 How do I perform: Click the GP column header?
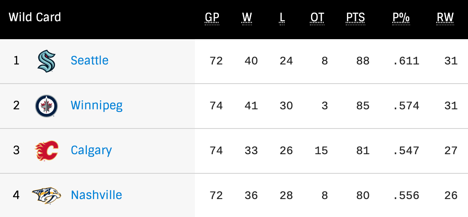pos(212,18)
